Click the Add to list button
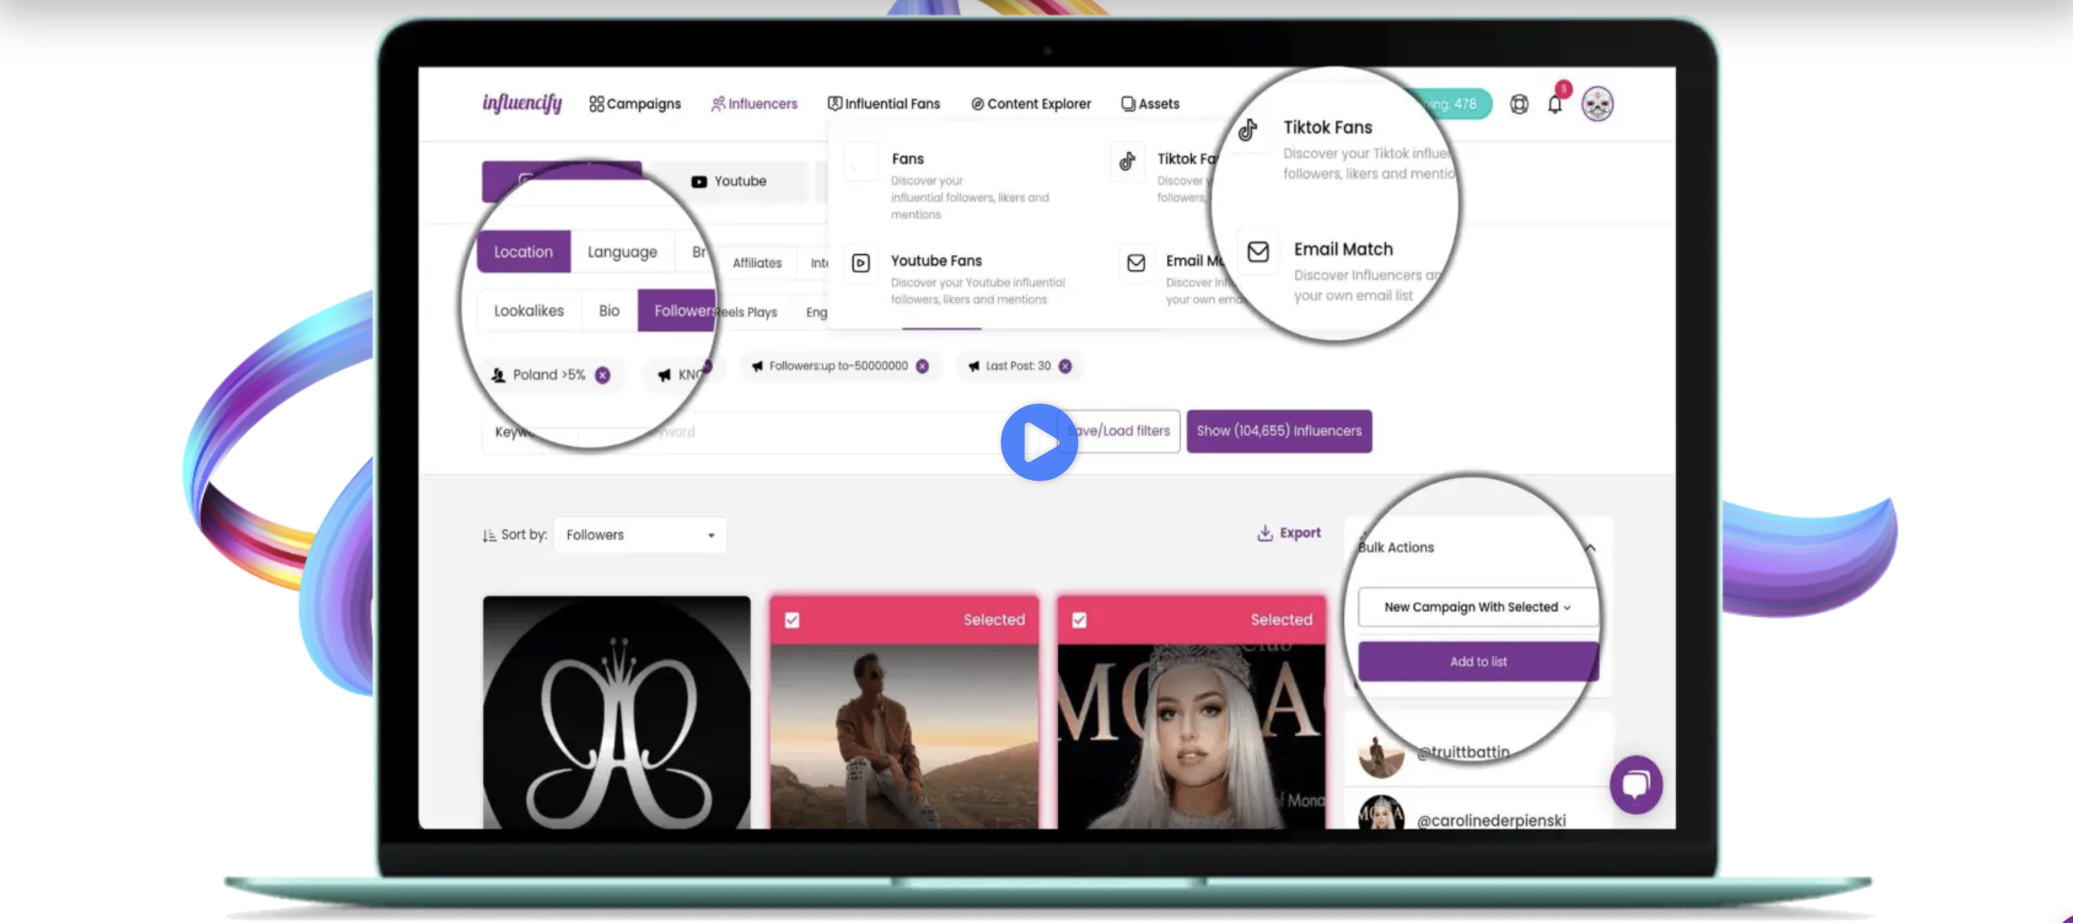Image resolution: width=2073 pixels, height=923 pixels. [1477, 660]
